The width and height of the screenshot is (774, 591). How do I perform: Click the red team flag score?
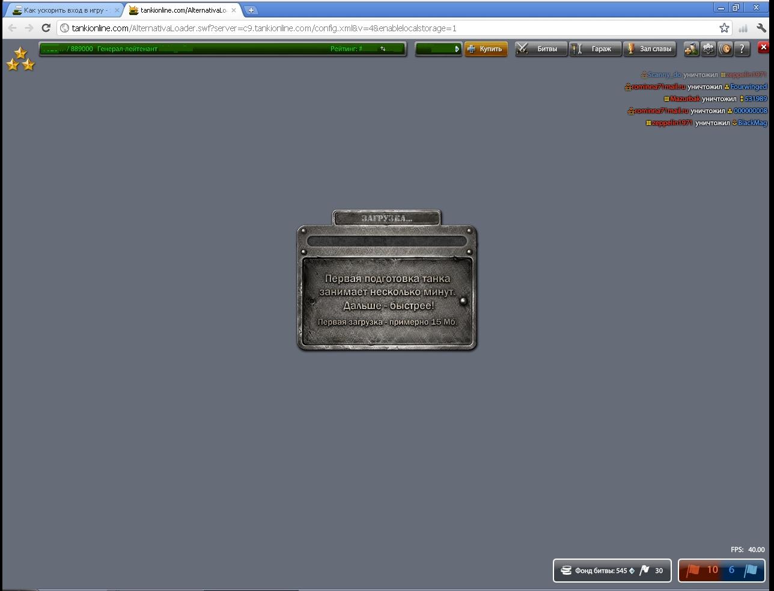coord(702,570)
